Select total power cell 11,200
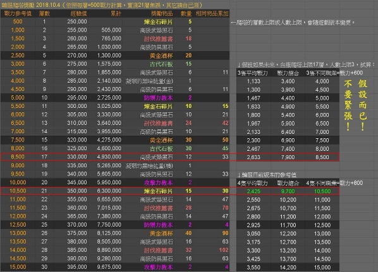This screenshot has height=272, width=378. 287,216
